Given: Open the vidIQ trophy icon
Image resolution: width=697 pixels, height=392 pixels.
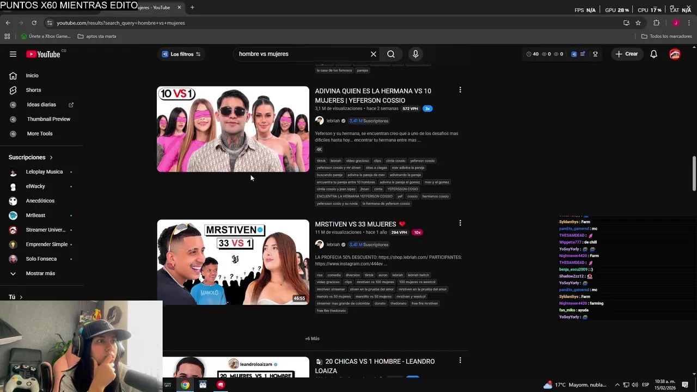Looking at the screenshot, I should (x=595, y=54).
